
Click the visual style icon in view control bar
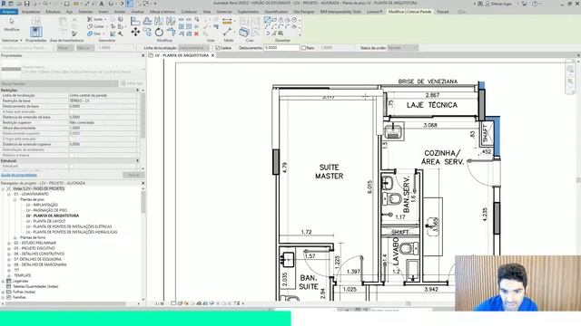coord(180,303)
